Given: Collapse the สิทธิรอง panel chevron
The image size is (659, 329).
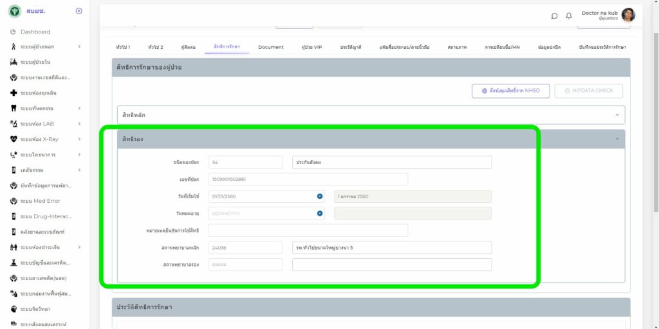Looking at the screenshot, I should click(x=617, y=138).
